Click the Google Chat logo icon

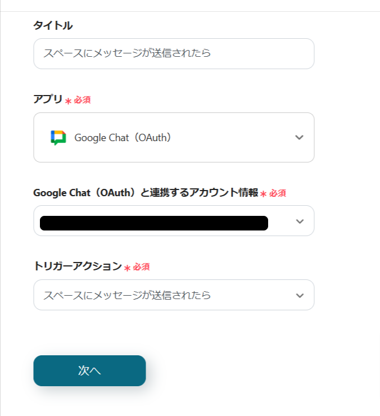coord(58,138)
